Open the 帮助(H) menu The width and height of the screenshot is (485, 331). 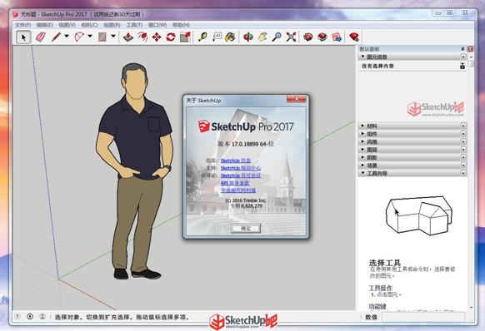[x=181, y=25]
